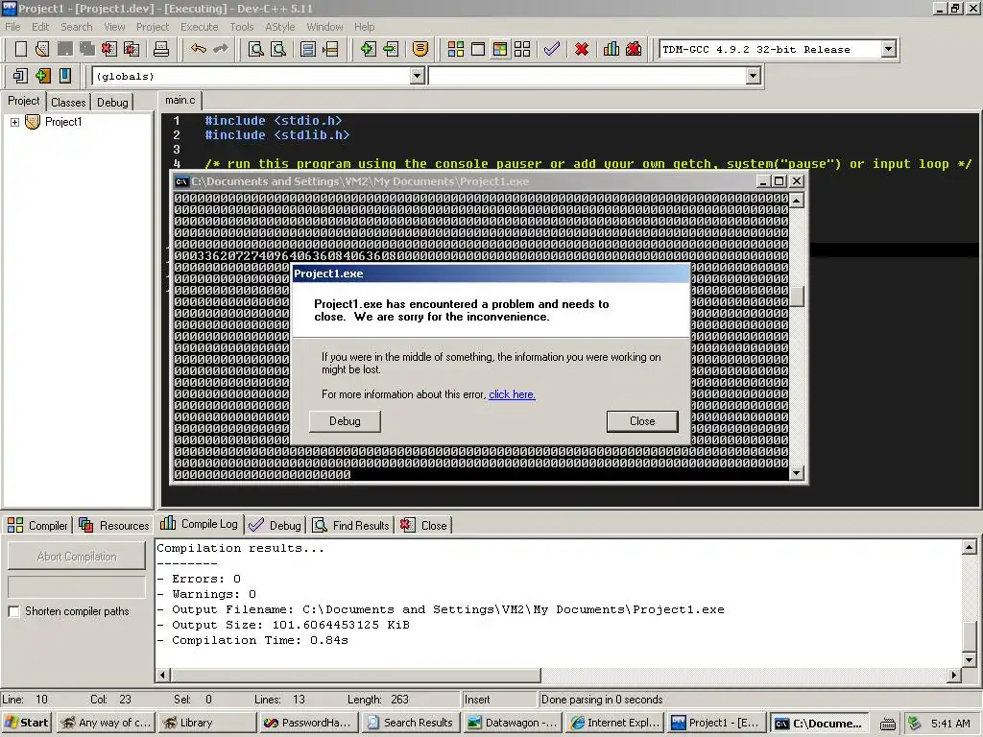Viewport: 983px width, 737px height.
Task: Open the Window menu
Action: coord(324,27)
